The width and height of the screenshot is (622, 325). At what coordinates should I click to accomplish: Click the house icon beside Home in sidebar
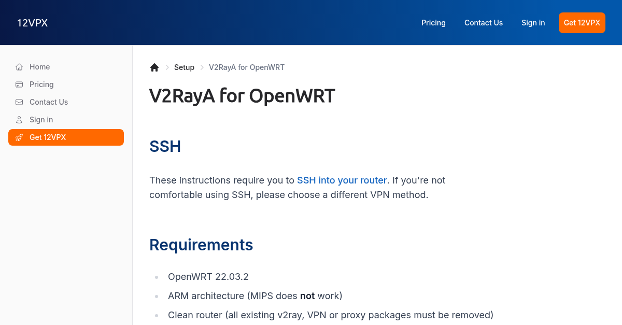[x=19, y=67]
